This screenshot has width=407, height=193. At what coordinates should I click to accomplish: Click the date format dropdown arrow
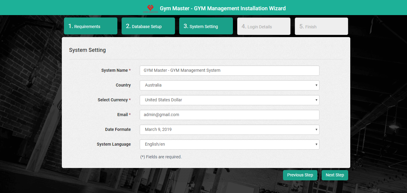click(x=316, y=130)
